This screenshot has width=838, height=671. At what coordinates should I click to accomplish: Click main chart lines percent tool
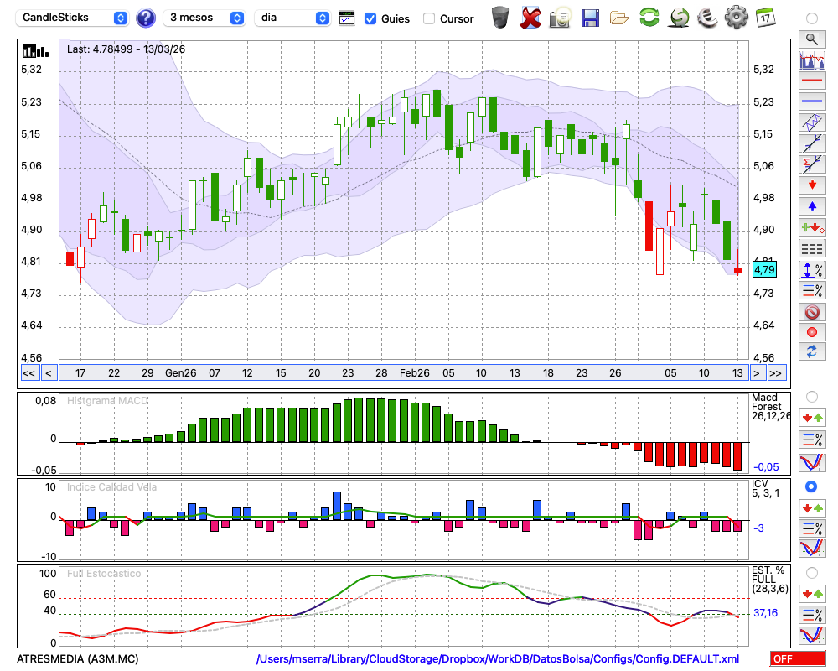[x=812, y=290]
